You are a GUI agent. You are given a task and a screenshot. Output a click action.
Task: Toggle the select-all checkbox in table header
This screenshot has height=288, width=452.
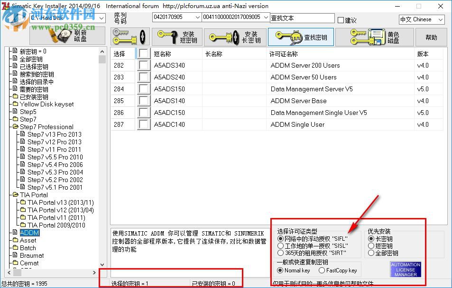144,53
